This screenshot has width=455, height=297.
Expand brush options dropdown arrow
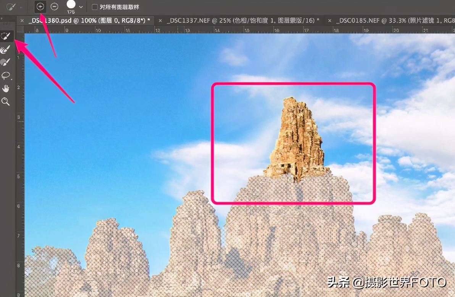pyautogui.click(x=81, y=7)
